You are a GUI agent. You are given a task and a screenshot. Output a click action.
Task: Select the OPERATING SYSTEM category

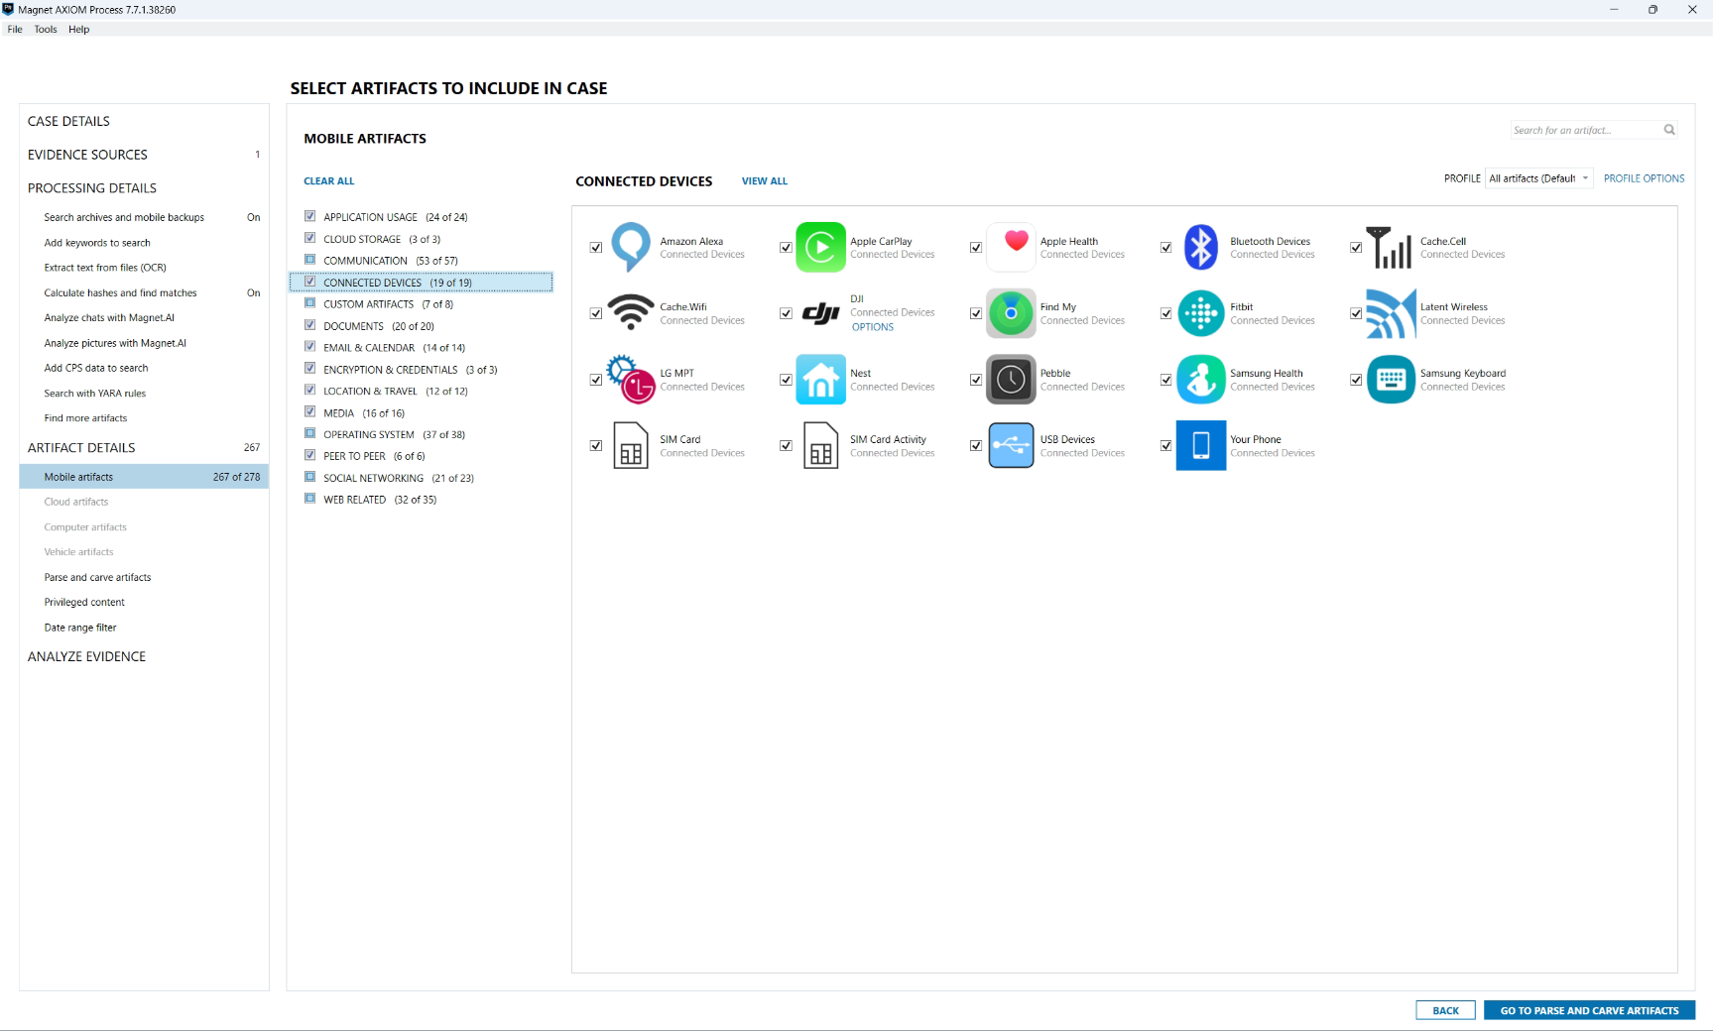(394, 435)
